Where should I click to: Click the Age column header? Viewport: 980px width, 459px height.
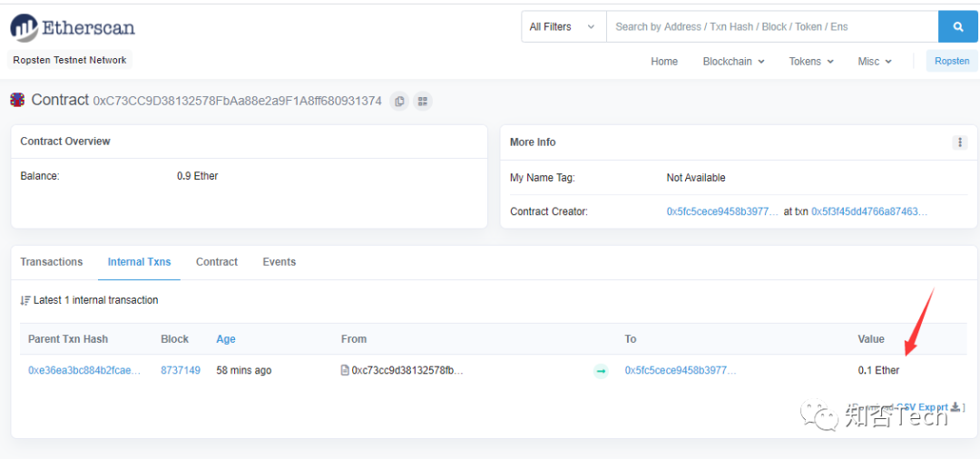pos(226,339)
